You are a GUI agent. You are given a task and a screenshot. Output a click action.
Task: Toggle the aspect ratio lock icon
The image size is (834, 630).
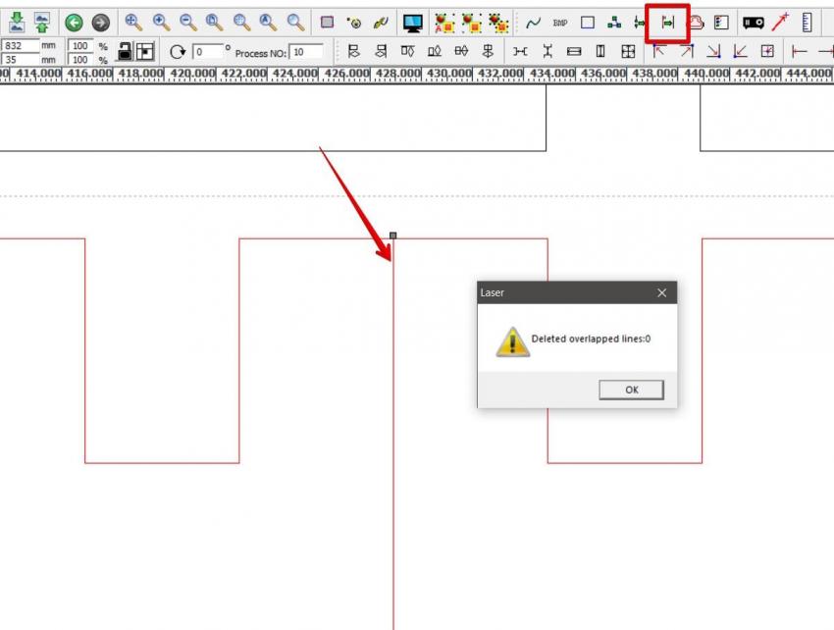(x=125, y=51)
